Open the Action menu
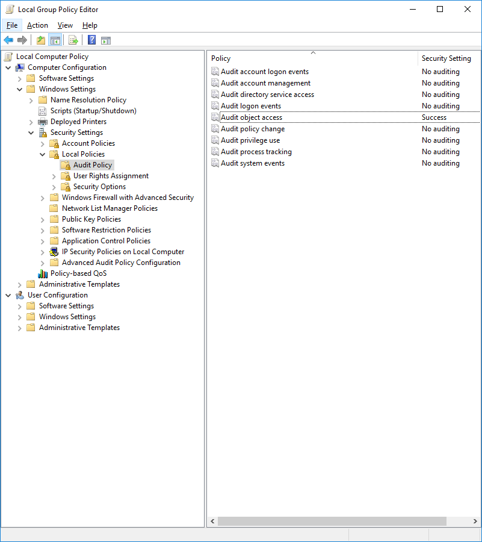Image resolution: width=482 pixels, height=542 pixels. tap(37, 25)
